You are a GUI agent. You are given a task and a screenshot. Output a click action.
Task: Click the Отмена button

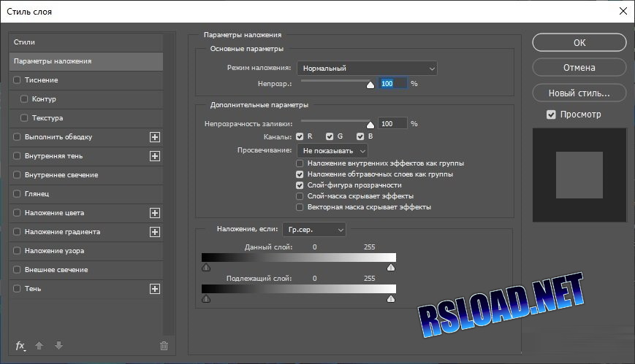[x=579, y=68]
